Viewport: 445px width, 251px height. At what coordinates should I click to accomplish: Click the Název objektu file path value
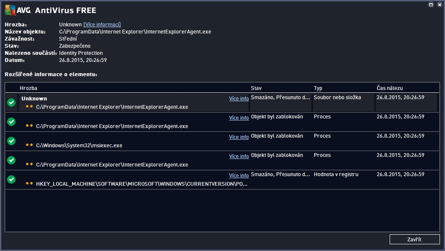135,32
